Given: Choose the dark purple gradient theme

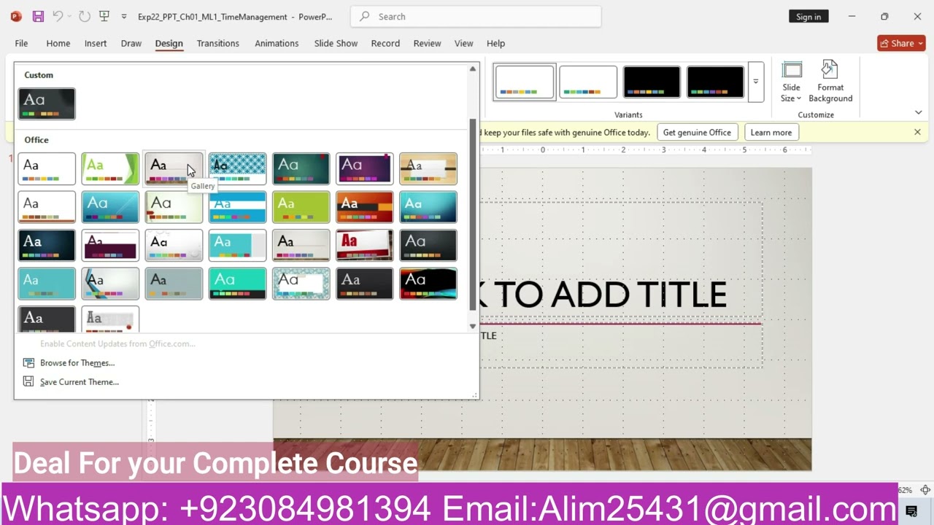Looking at the screenshot, I should pos(364,168).
